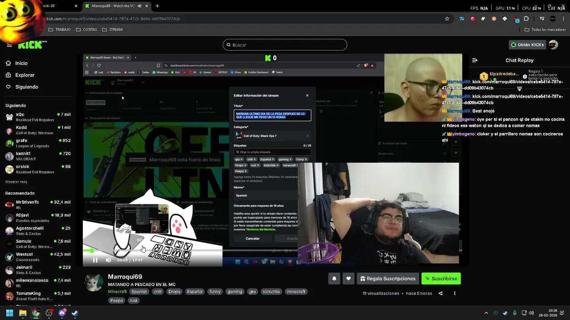Click the Minecraft category link
Viewport: 570px width, 320px height.
click(x=117, y=292)
